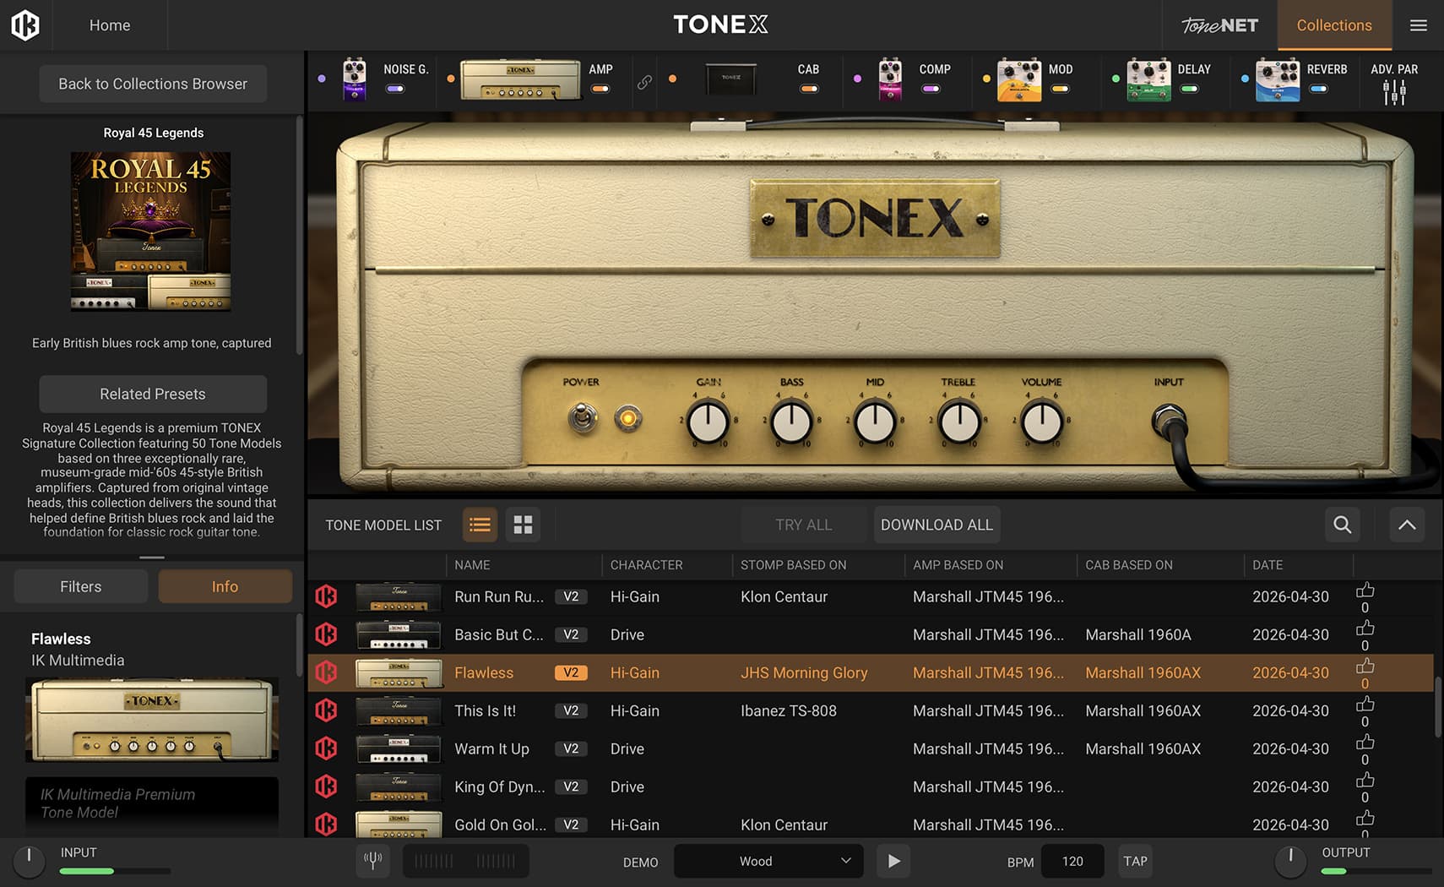Click the IK logo on Flawless row
The height and width of the screenshot is (887, 1444).
click(x=326, y=672)
